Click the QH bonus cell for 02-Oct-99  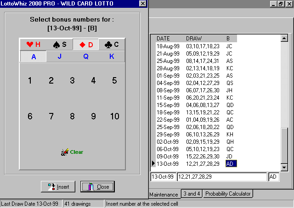point(230,142)
